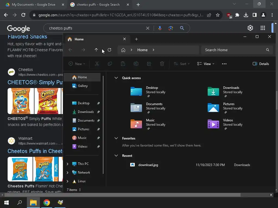This screenshot has height=208, width=278.
Task: Click the Copy icon in File Explorer toolbar
Action: pos(110,64)
